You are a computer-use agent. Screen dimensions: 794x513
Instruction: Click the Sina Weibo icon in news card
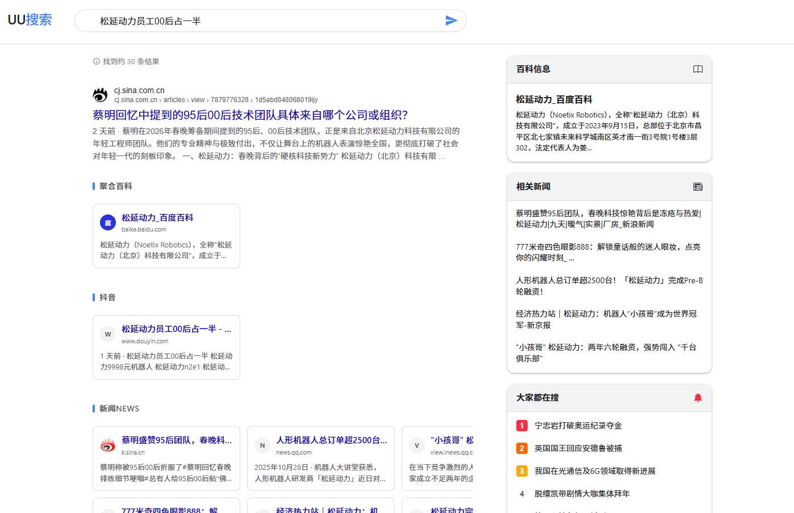108,445
